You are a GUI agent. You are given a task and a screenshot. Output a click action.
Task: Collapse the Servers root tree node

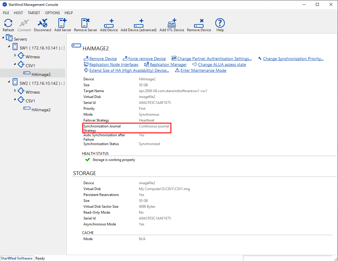tap(3, 38)
